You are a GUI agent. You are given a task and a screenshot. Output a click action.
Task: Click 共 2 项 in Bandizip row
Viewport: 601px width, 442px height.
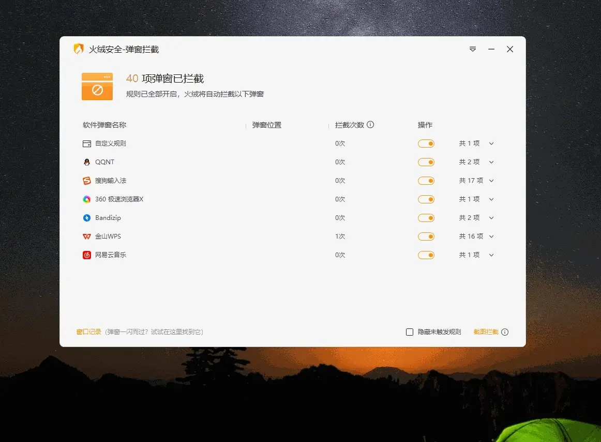tap(469, 218)
